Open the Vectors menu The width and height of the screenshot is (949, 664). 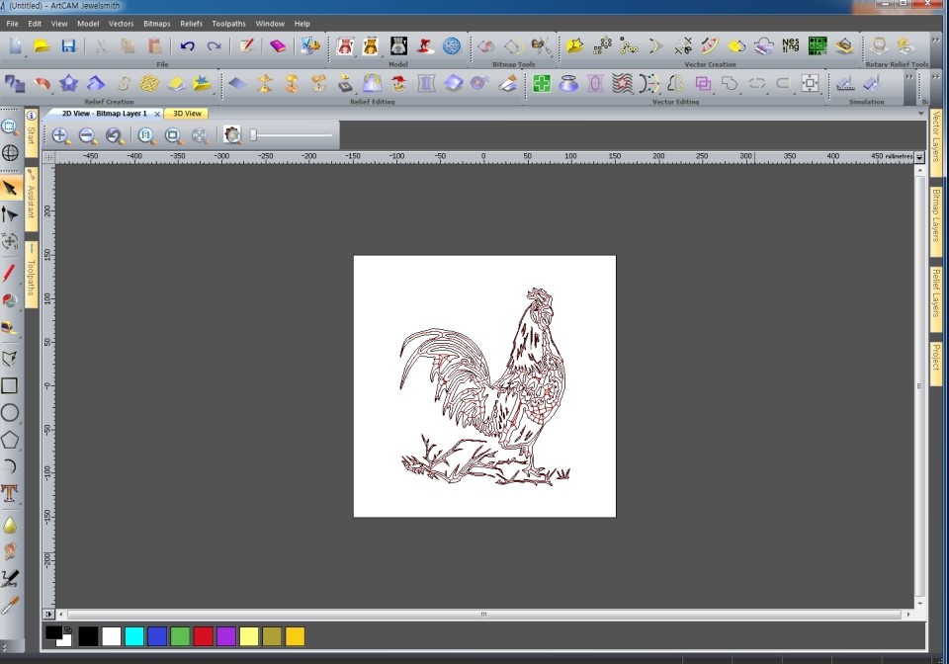121,24
